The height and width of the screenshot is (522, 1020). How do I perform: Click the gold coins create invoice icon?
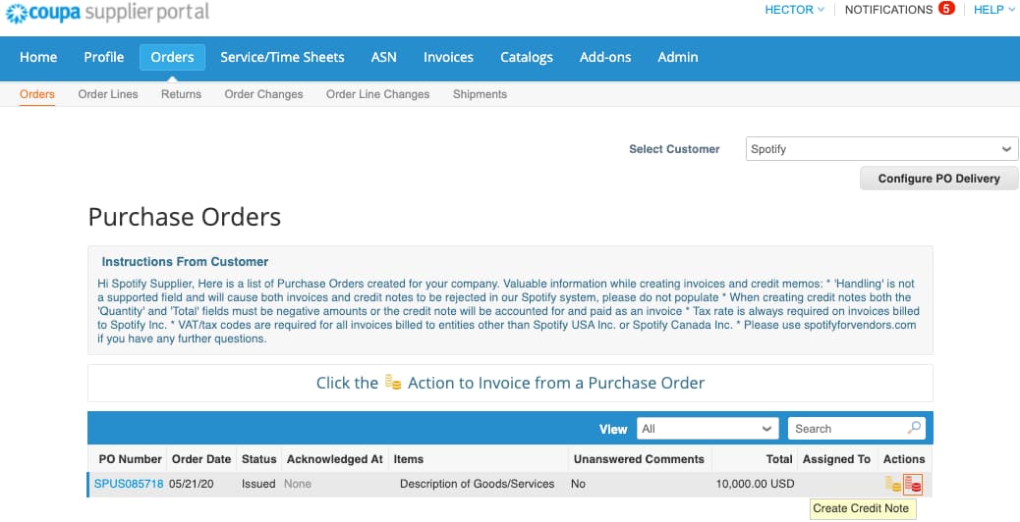[x=892, y=485]
